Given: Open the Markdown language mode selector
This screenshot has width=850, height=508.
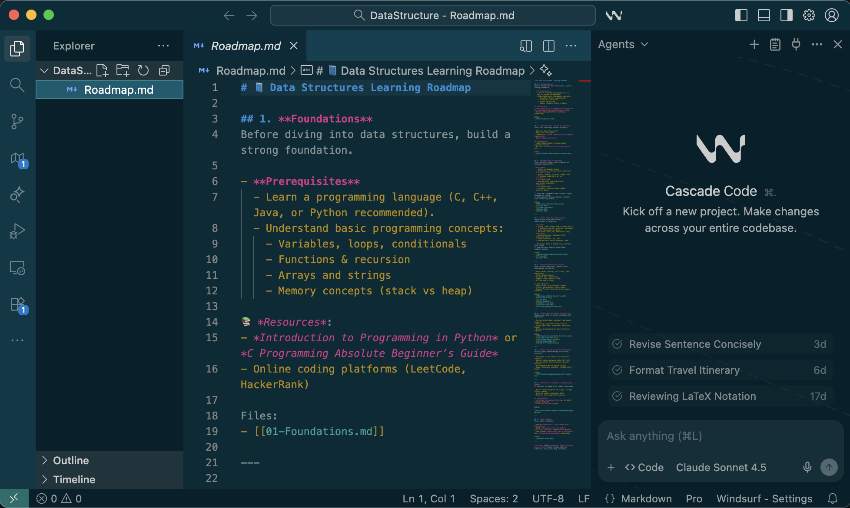Looking at the screenshot, I should tap(647, 498).
